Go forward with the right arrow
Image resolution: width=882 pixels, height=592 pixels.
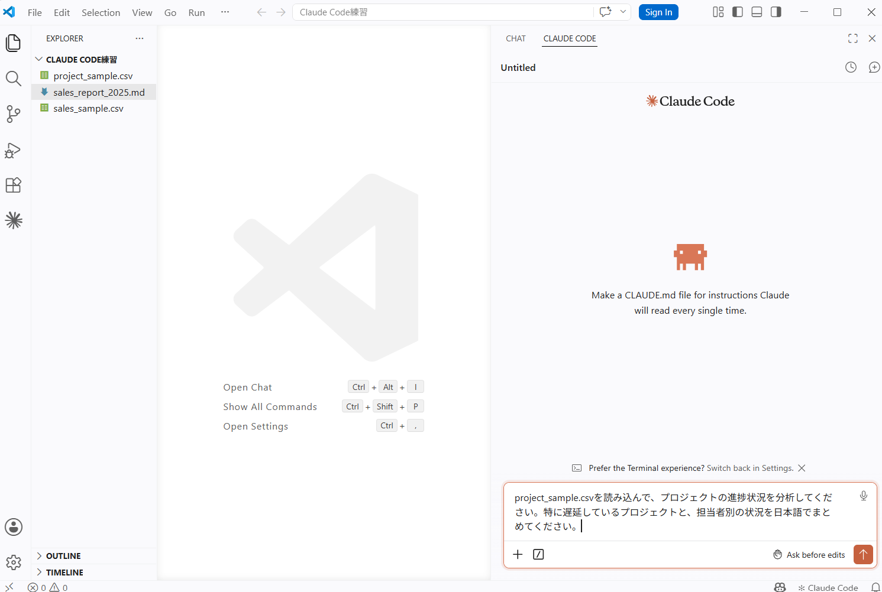(281, 12)
